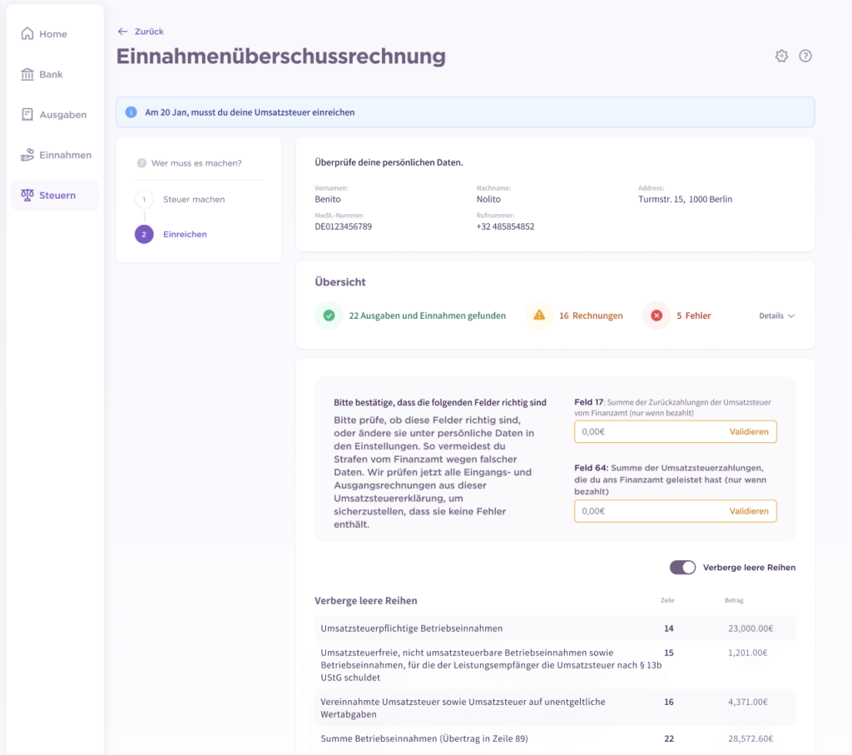Viewport: 852px width, 755px height.
Task: Click the back arrow next to Zurück
Action: (x=121, y=31)
